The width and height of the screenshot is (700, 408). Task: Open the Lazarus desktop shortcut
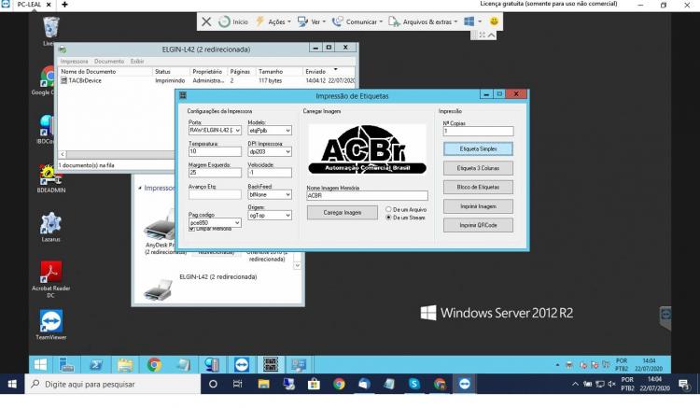coord(50,227)
